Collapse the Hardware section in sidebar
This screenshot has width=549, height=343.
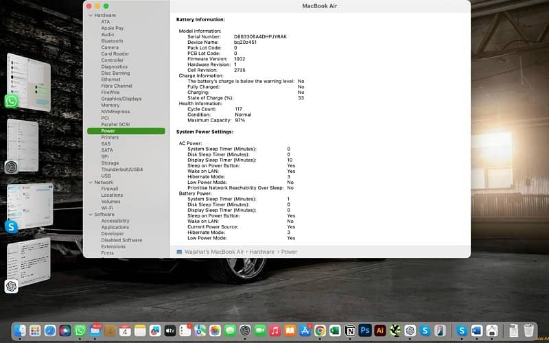click(x=90, y=15)
